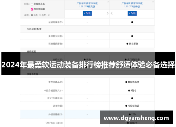Select the 多功能方向盘 row label
This screenshot has height=127, width=176.
tap(56, 36)
